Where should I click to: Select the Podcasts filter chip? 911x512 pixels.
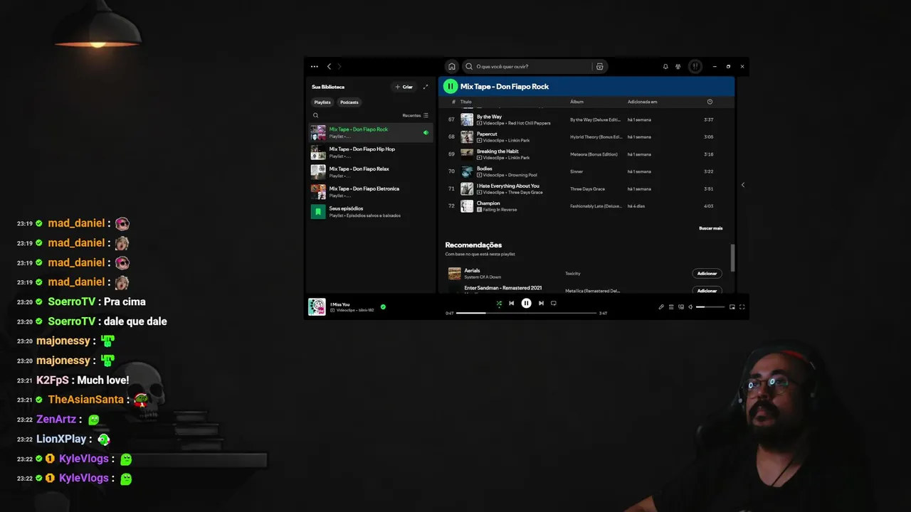tap(349, 102)
